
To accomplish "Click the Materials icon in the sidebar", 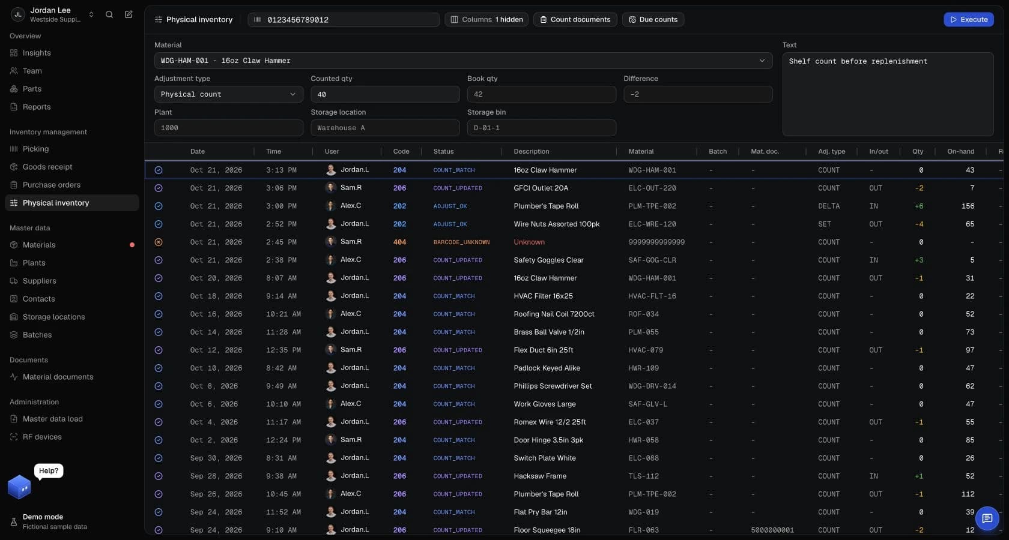I will 14,245.
